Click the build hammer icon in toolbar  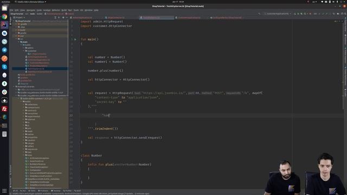(x=259, y=14)
